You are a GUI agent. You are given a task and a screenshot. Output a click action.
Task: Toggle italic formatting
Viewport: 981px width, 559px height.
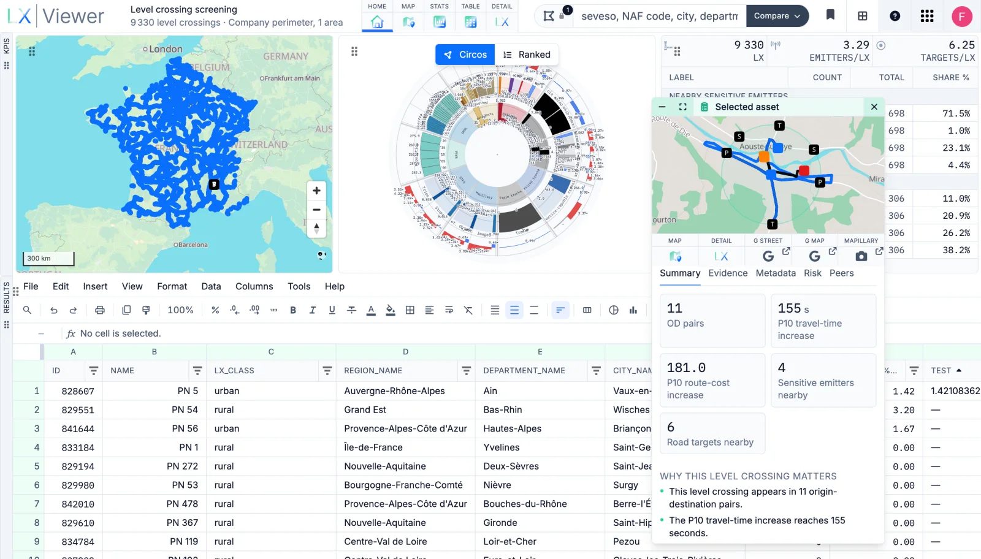313,310
